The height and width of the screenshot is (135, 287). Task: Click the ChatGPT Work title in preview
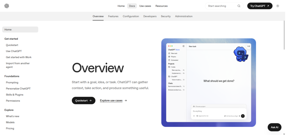[174, 50]
